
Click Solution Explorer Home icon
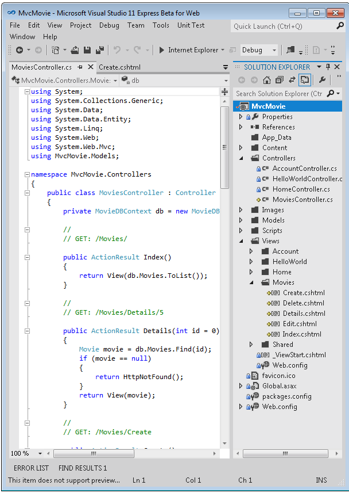pyautogui.click(x=267, y=80)
